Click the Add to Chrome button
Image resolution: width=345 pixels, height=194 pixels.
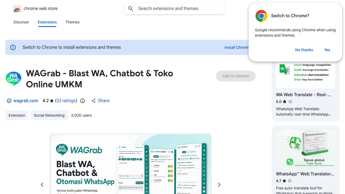pyautogui.click(x=236, y=76)
